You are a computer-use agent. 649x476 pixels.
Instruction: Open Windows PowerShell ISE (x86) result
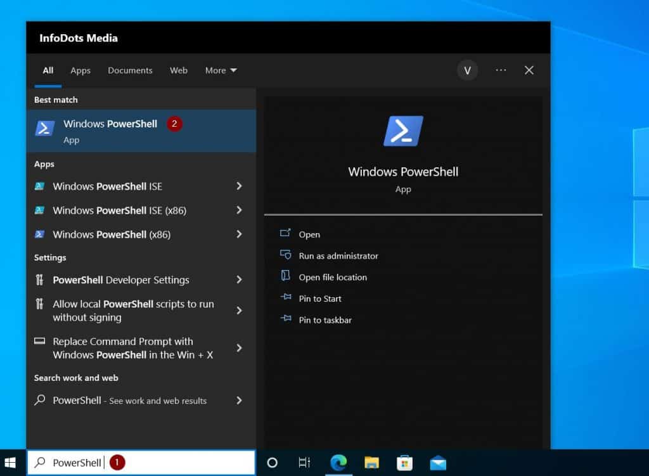point(141,210)
